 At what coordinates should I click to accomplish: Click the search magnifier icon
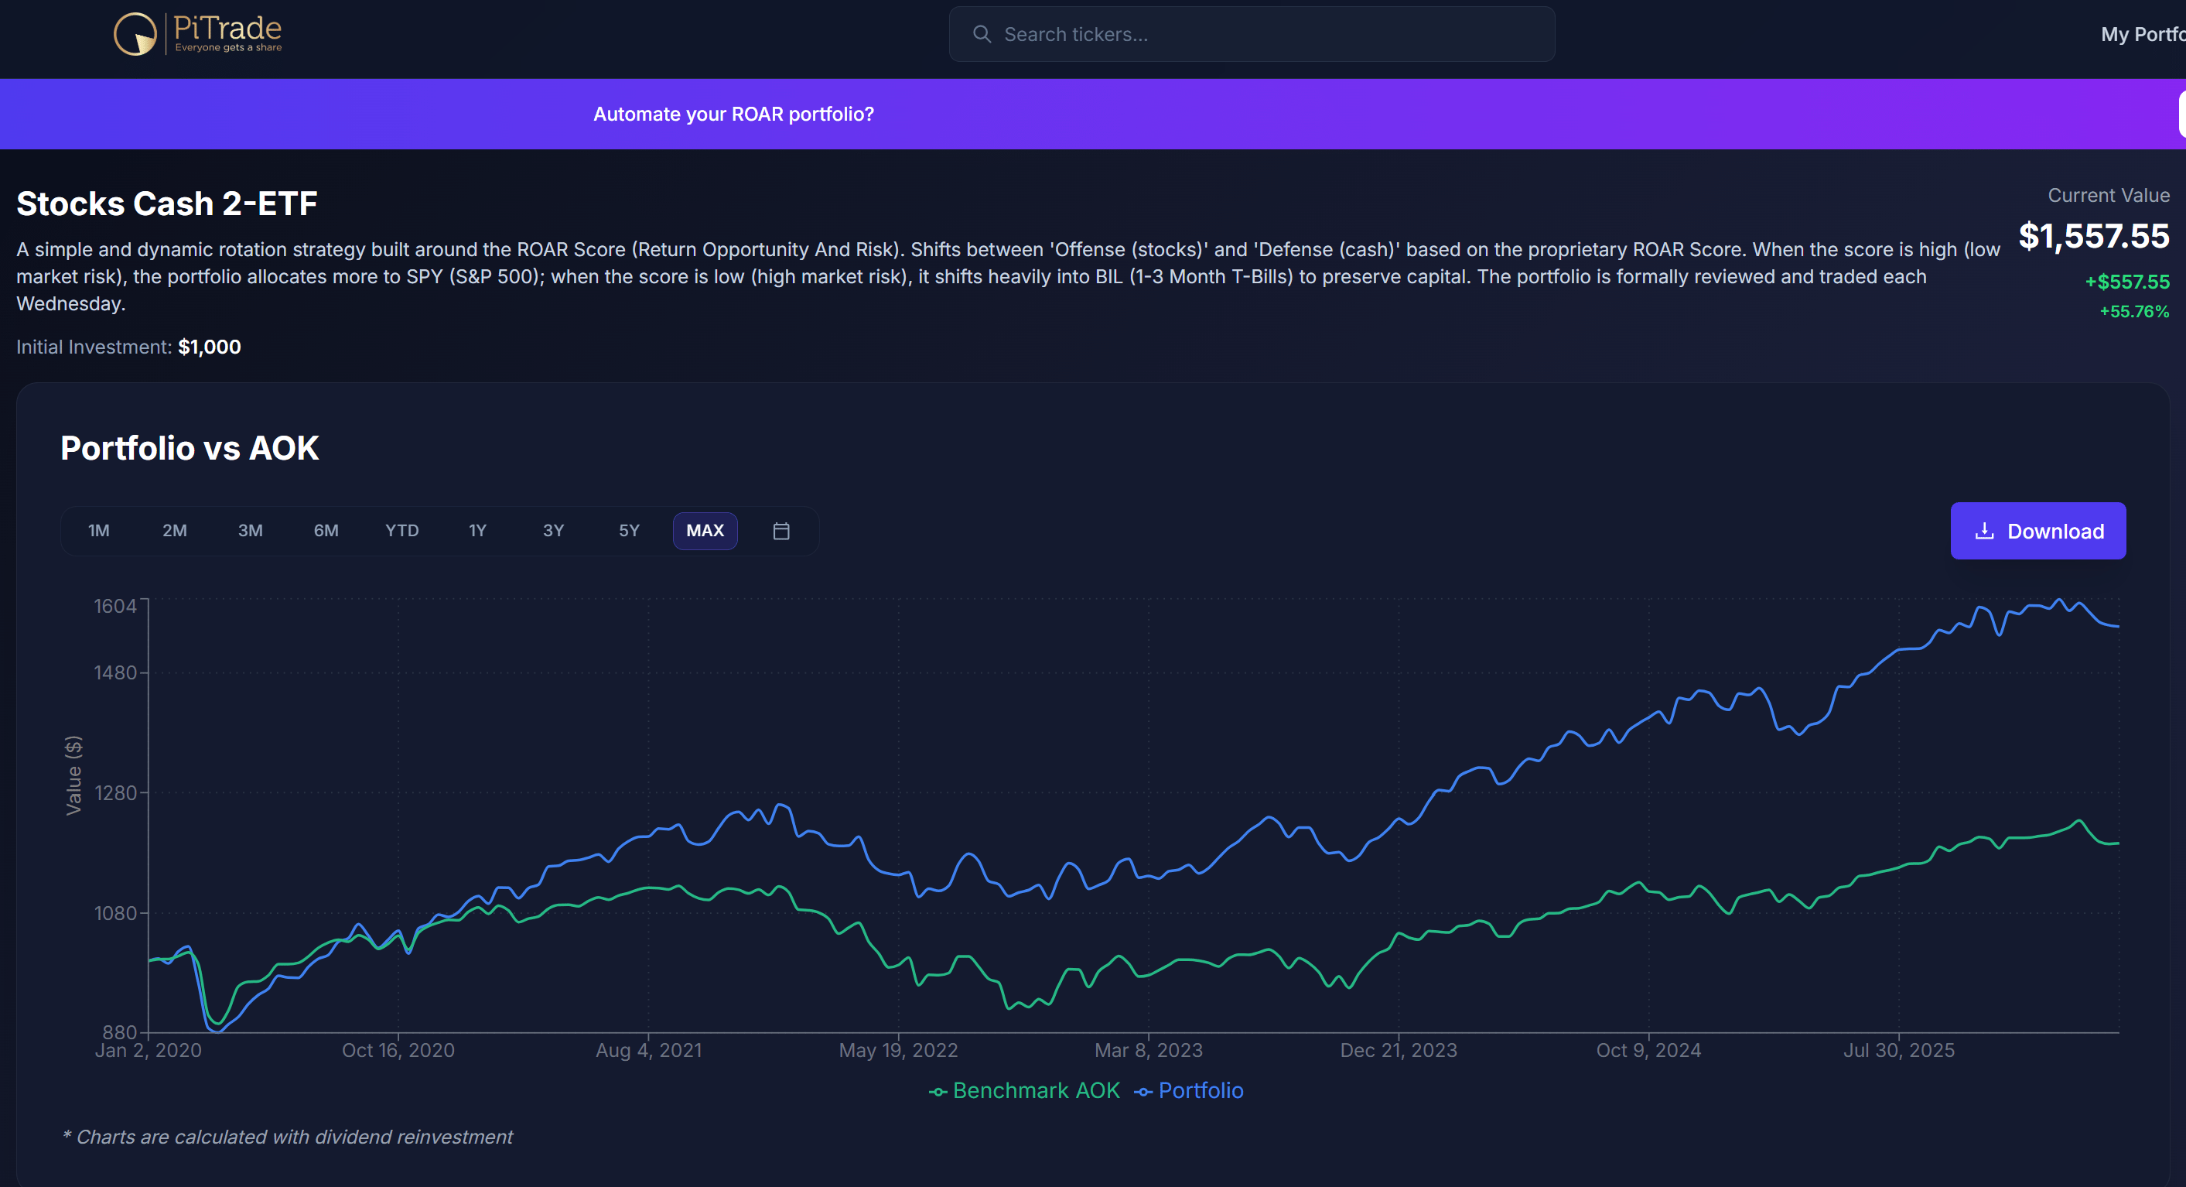pyautogui.click(x=982, y=34)
